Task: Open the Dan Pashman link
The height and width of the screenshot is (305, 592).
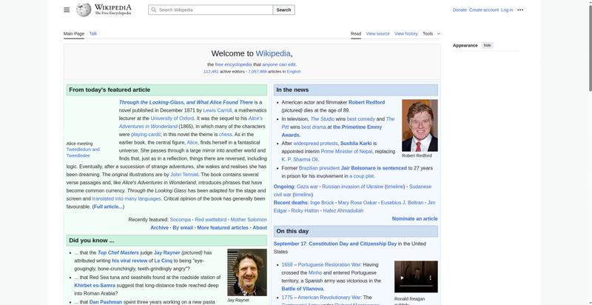Action: coord(106,302)
